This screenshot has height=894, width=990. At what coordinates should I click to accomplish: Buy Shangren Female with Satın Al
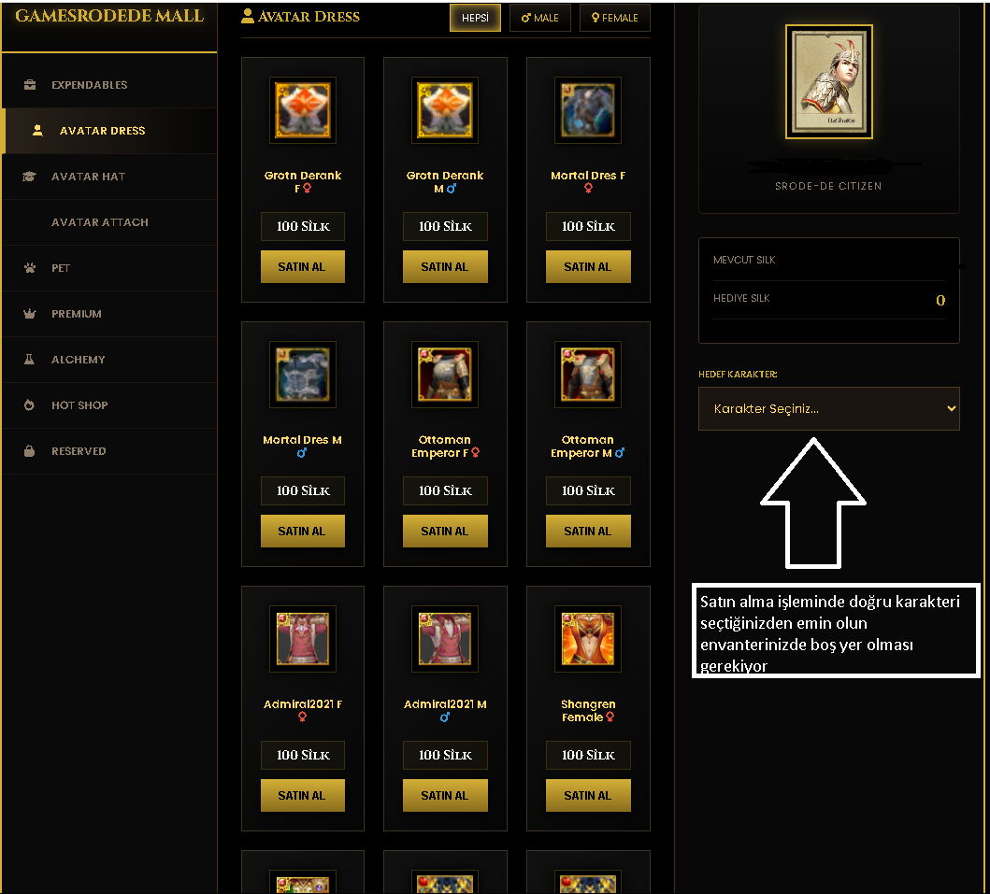588,796
